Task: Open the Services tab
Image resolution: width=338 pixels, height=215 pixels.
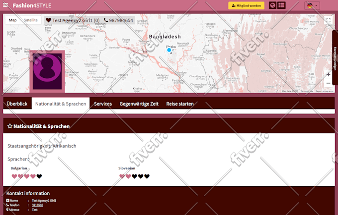Action: tap(103, 104)
